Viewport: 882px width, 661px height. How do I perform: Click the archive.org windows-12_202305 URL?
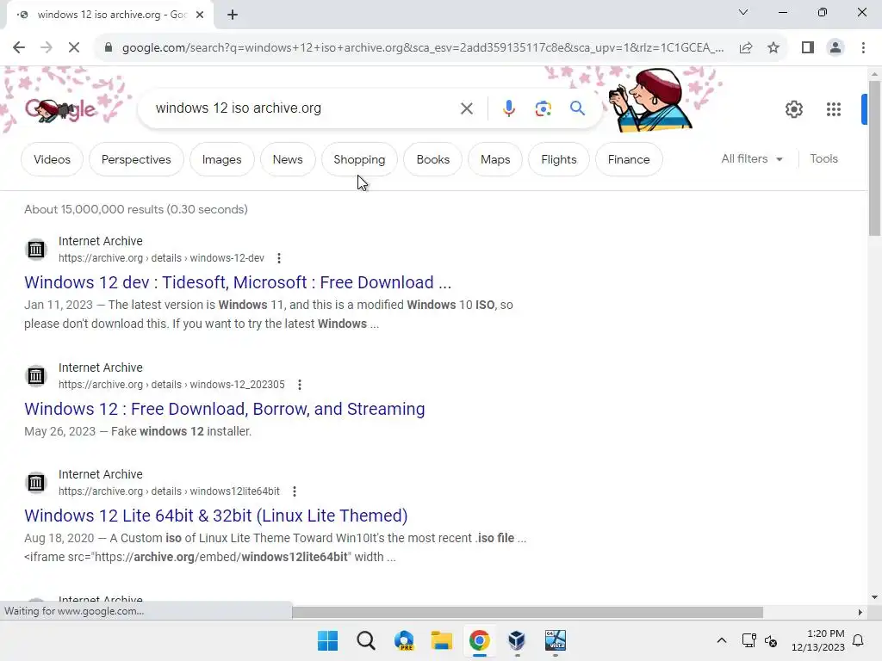(x=171, y=385)
